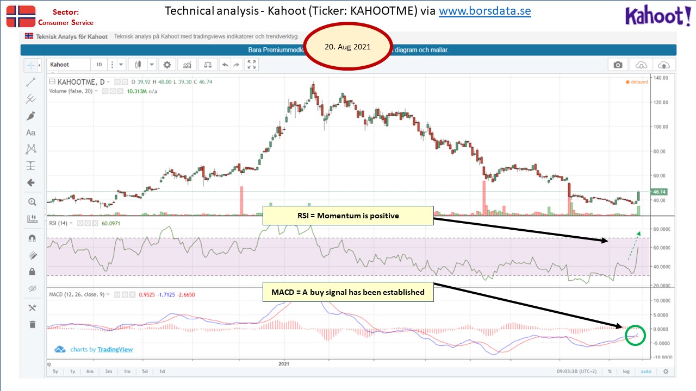Click the blue Premium members banner
696x391 pixels.
(x=349, y=49)
